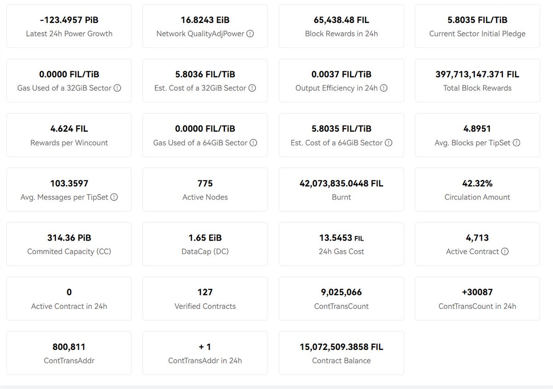
Task: Click info icon beside Active Contract
Action: click(505, 252)
